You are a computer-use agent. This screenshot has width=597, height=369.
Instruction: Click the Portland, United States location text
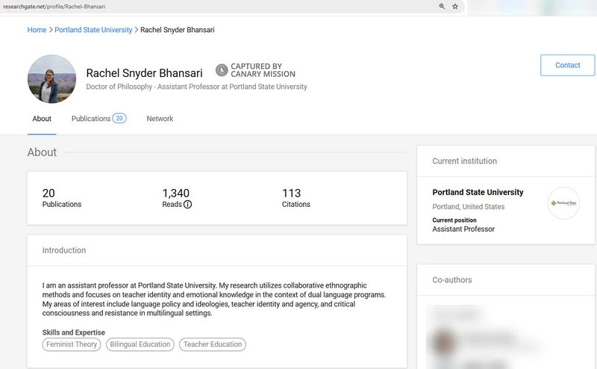[x=469, y=207]
